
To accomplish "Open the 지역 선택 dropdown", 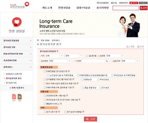I will click(x=54, y=56).
